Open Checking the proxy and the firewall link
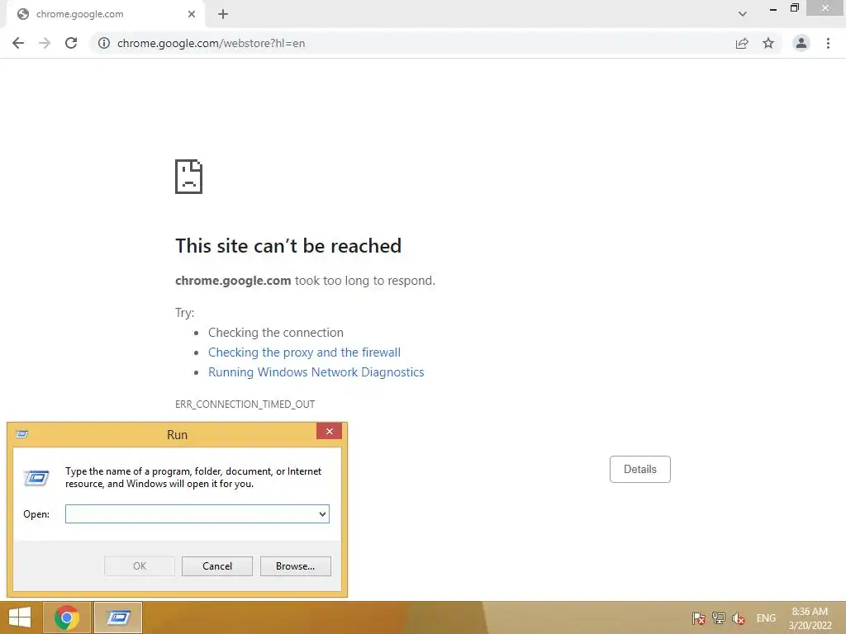Screen dimensions: 846x634 304,352
